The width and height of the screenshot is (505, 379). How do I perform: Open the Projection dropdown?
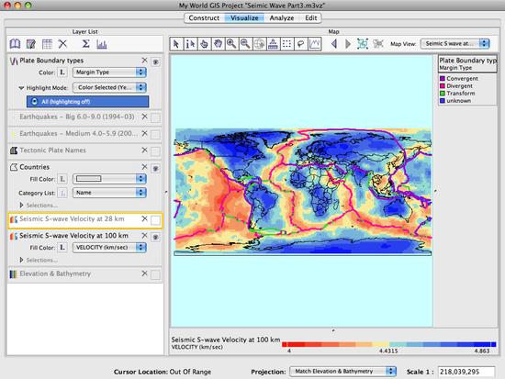(343, 372)
